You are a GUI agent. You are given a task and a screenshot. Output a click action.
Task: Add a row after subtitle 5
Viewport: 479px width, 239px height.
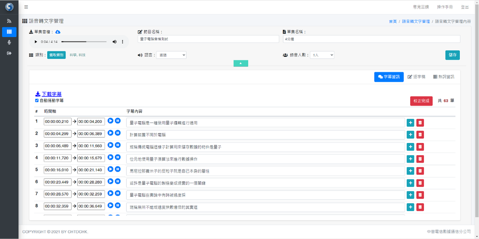coord(410,171)
